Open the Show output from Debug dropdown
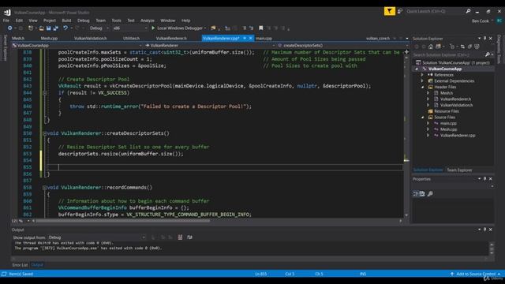Viewport: 505px width, 284px height. (96, 237)
